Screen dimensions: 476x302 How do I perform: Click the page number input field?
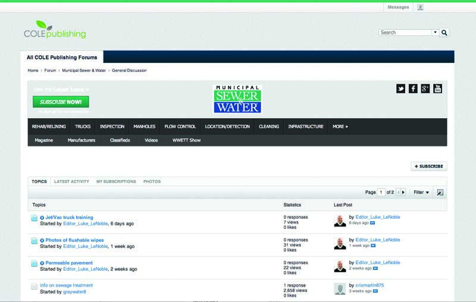coord(381,192)
